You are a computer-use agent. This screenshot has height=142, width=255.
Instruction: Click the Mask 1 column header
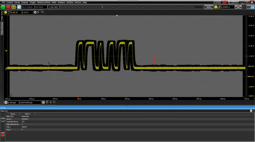(27, 114)
